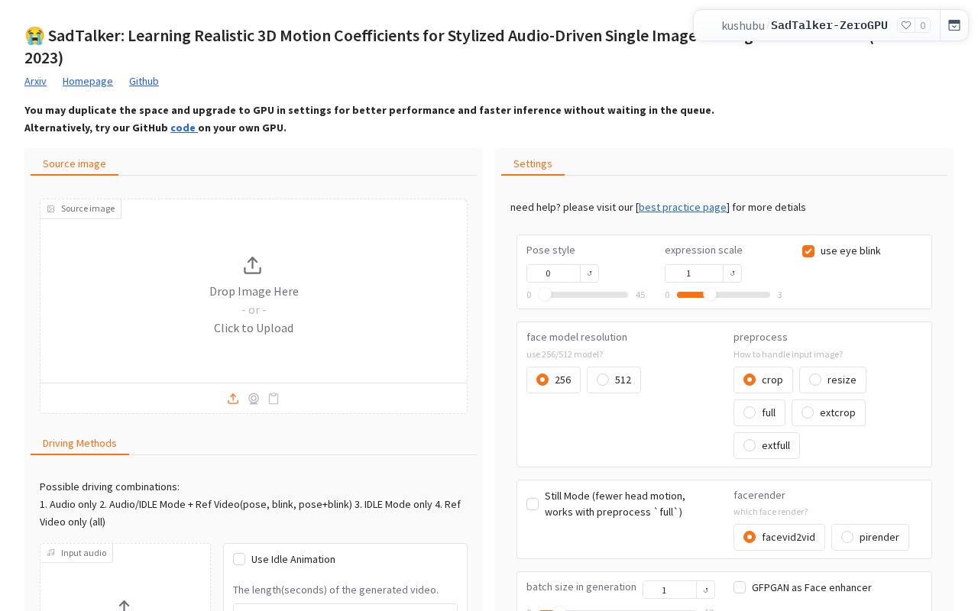The width and height of the screenshot is (978, 611).
Task: Choose resize preprocess option
Action: pyautogui.click(x=833, y=380)
